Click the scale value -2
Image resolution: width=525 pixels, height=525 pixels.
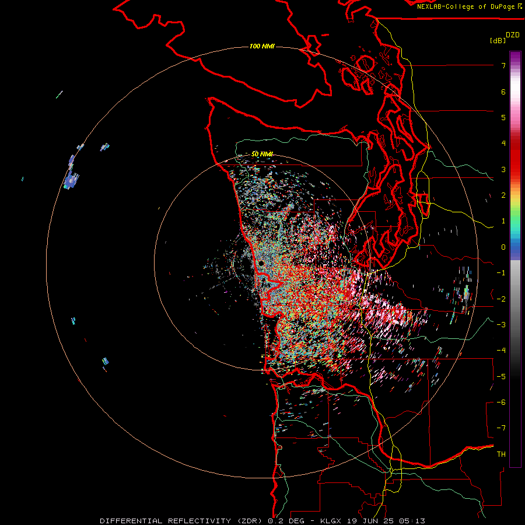[501, 299]
